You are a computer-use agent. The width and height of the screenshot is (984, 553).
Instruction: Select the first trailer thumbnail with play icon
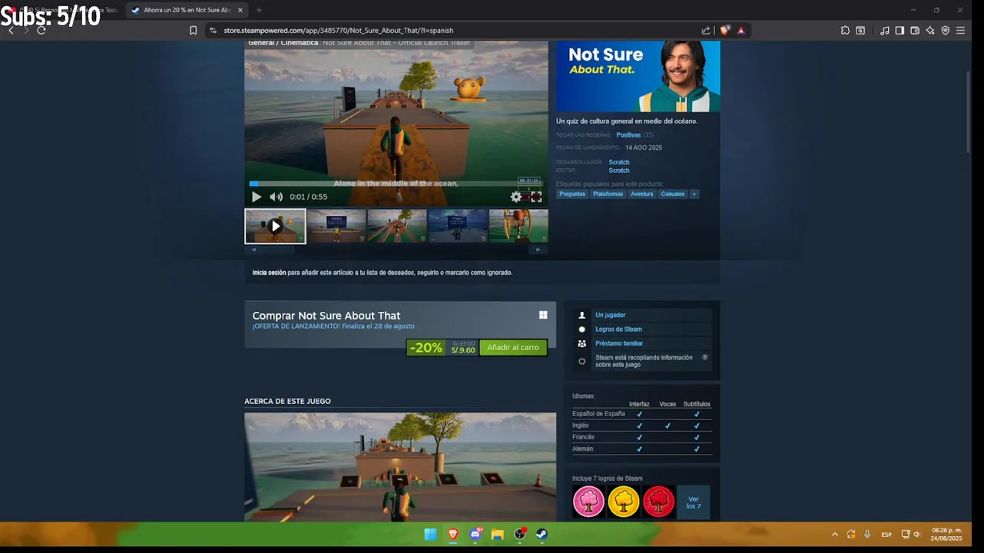(275, 226)
